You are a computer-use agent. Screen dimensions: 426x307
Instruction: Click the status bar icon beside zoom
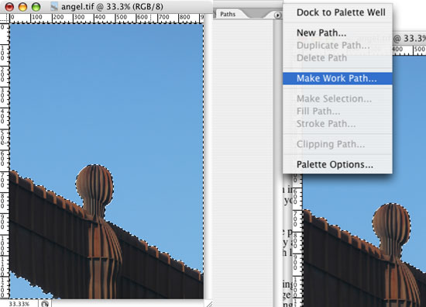pos(45,304)
